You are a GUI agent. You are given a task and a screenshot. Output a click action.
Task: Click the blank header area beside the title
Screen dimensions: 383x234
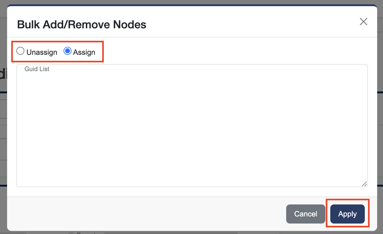pos(247,24)
